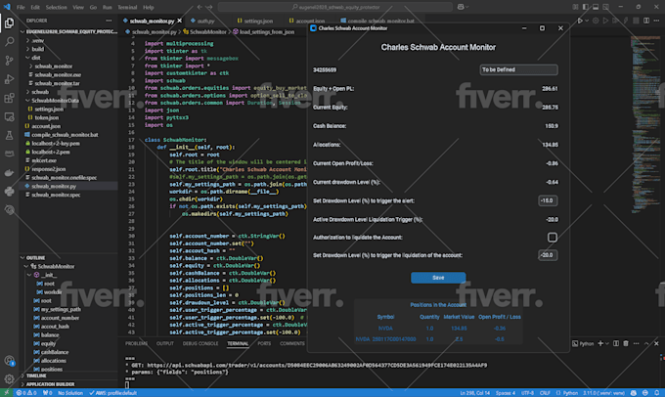Kill terminal with trash icon
The width and height of the screenshot is (665, 397).
(x=626, y=343)
